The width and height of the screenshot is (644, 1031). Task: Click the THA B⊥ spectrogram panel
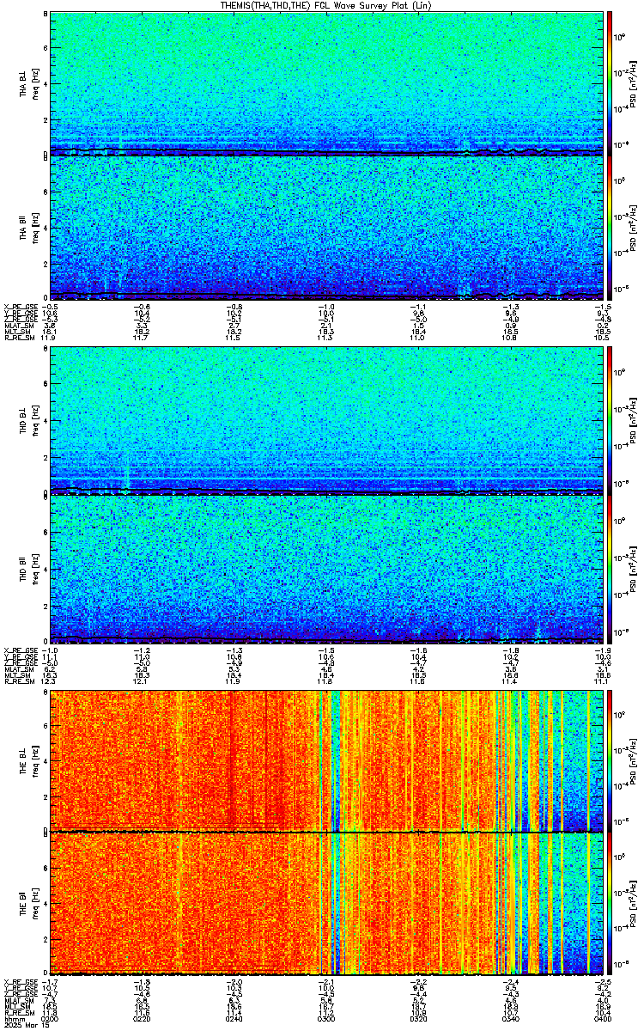pyautogui.click(x=325, y=83)
